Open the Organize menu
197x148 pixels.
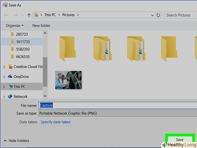(x=15, y=25)
